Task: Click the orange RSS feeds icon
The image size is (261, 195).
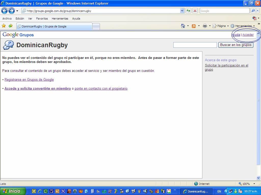Action: (x=194, y=26)
